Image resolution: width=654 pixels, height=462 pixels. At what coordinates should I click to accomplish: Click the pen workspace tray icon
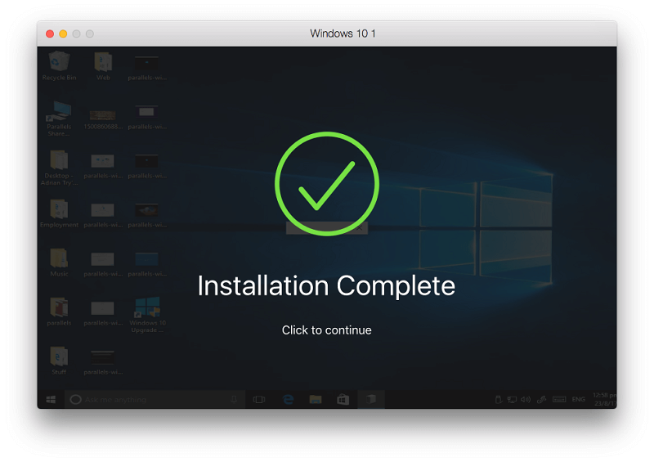tap(541, 399)
